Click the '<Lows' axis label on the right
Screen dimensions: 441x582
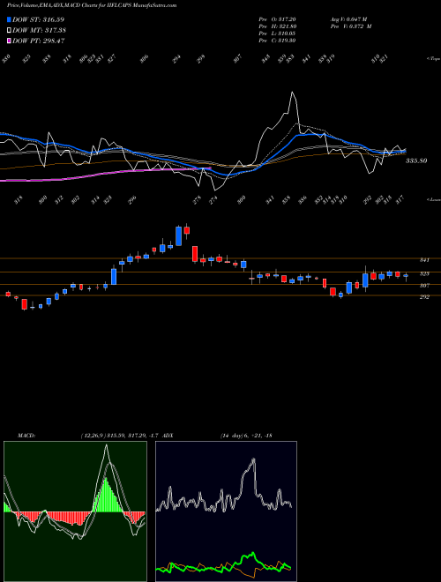point(433,199)
